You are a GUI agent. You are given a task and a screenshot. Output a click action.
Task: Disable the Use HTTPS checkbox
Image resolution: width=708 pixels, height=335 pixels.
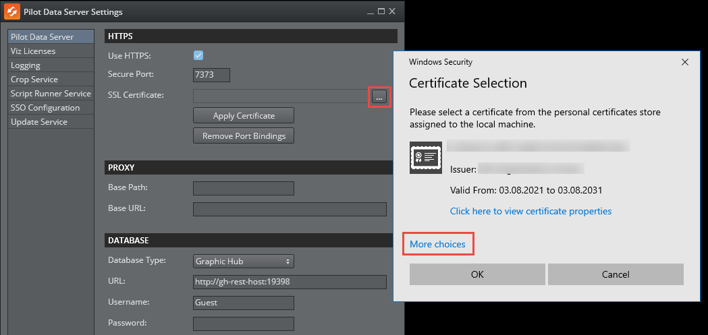198,55
